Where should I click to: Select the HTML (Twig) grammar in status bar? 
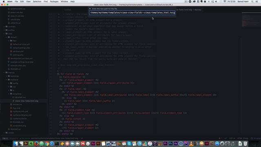coord(243,138)
